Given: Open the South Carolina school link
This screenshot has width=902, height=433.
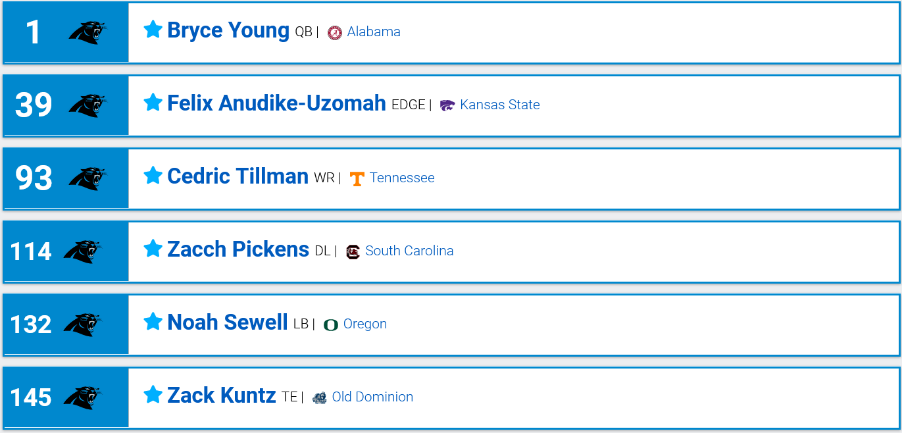Looking at the screenshot, I should [409, 251].
